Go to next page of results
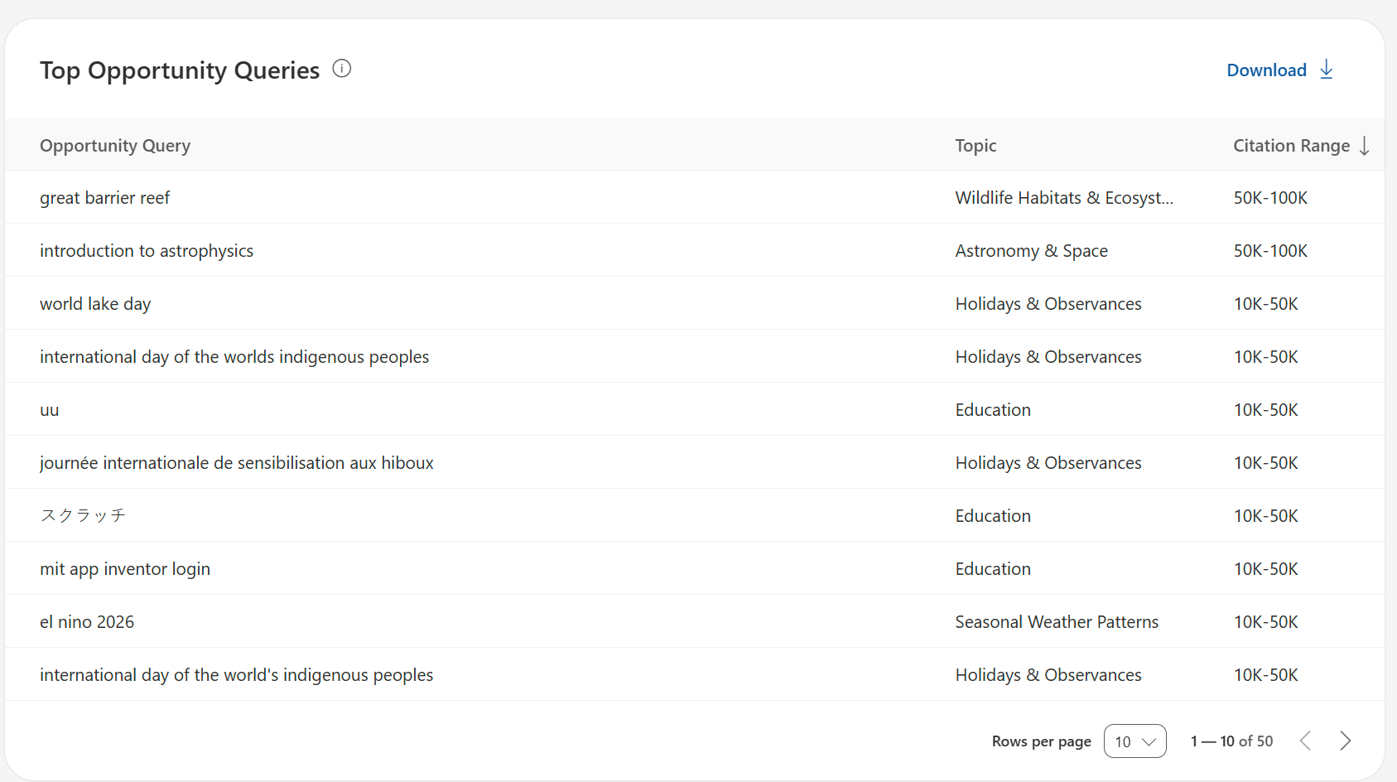 (x=1345, y=741)
